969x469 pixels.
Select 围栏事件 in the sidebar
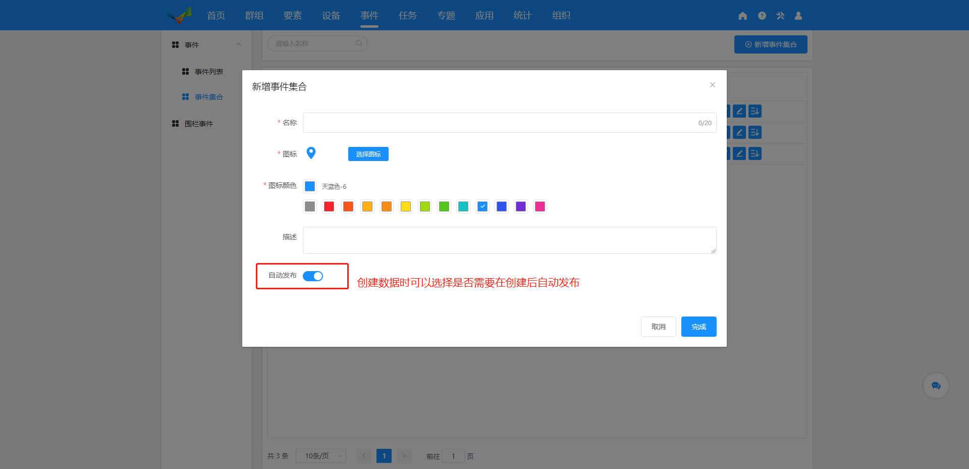199,124
